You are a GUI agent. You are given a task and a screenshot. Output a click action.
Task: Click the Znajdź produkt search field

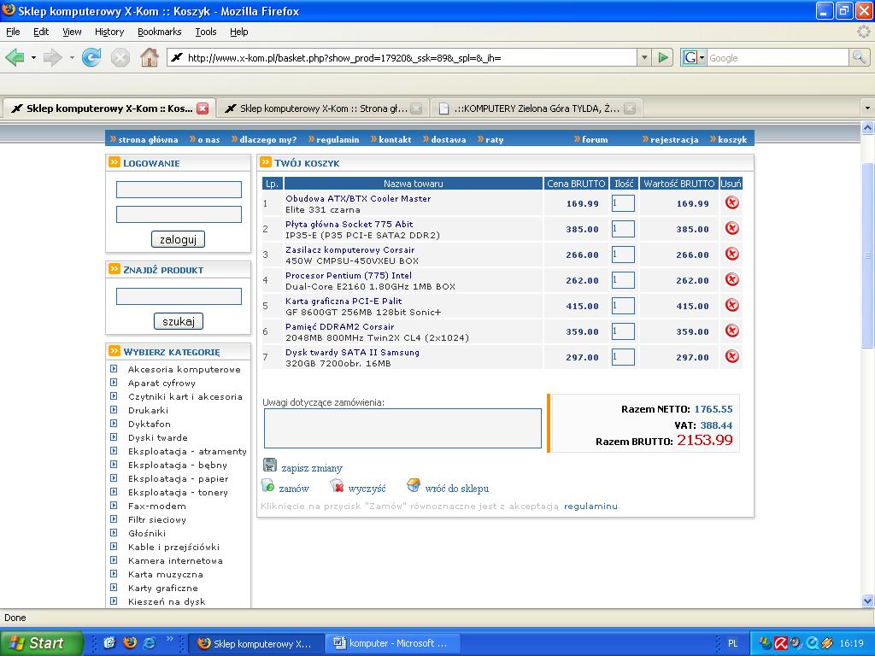(x=179, y=296)
